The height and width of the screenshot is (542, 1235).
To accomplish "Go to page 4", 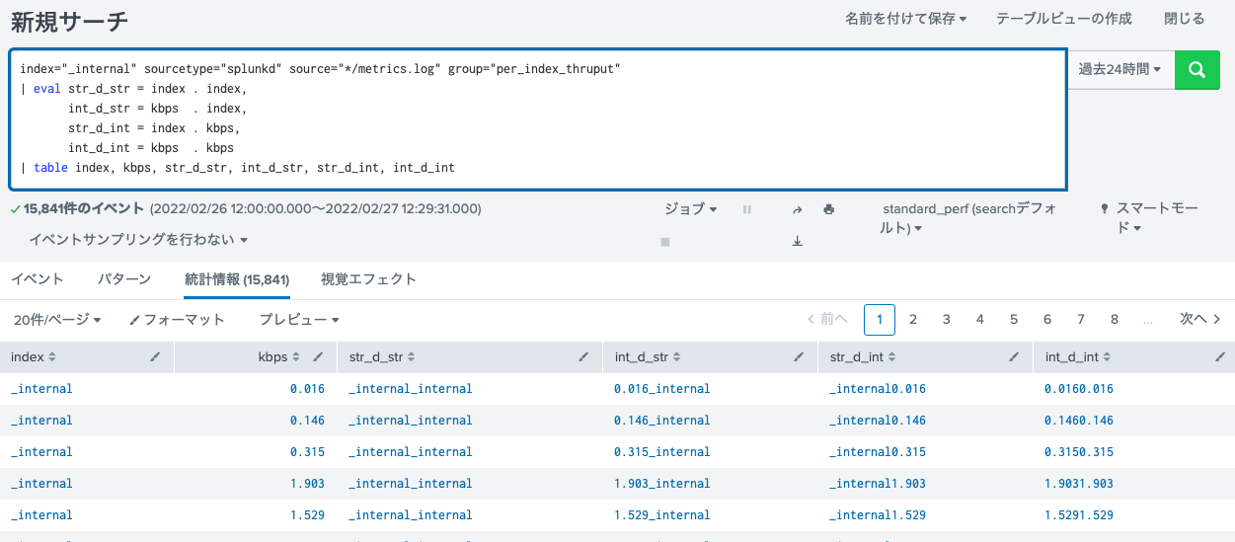I will (x=980, y=319).
